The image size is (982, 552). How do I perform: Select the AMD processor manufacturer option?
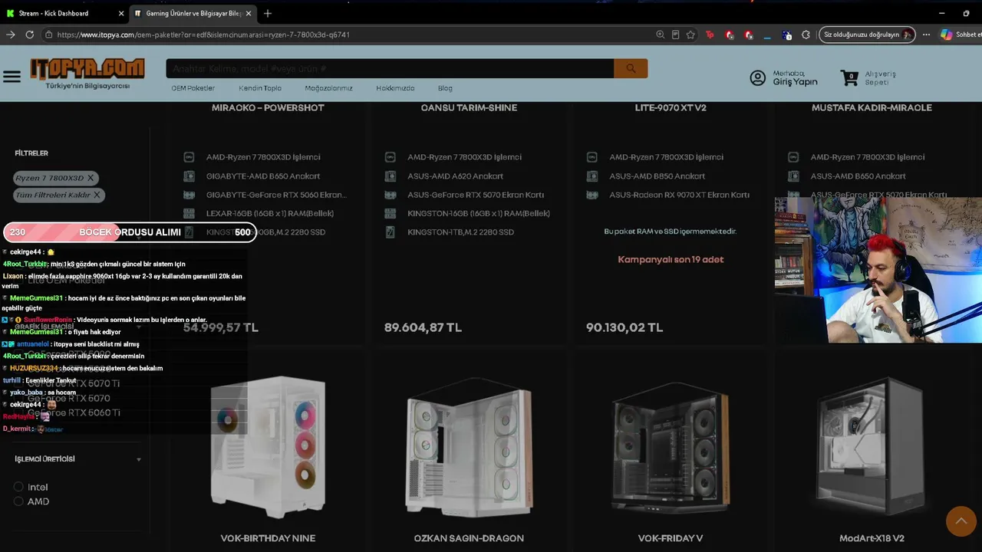(x=18, y=501)
